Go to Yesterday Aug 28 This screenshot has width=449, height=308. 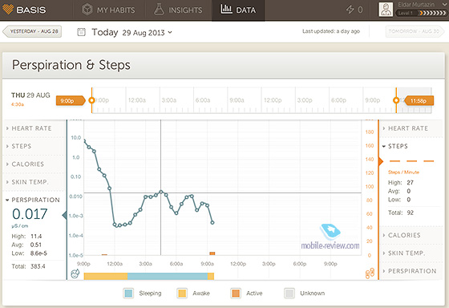tap(32, 31)
